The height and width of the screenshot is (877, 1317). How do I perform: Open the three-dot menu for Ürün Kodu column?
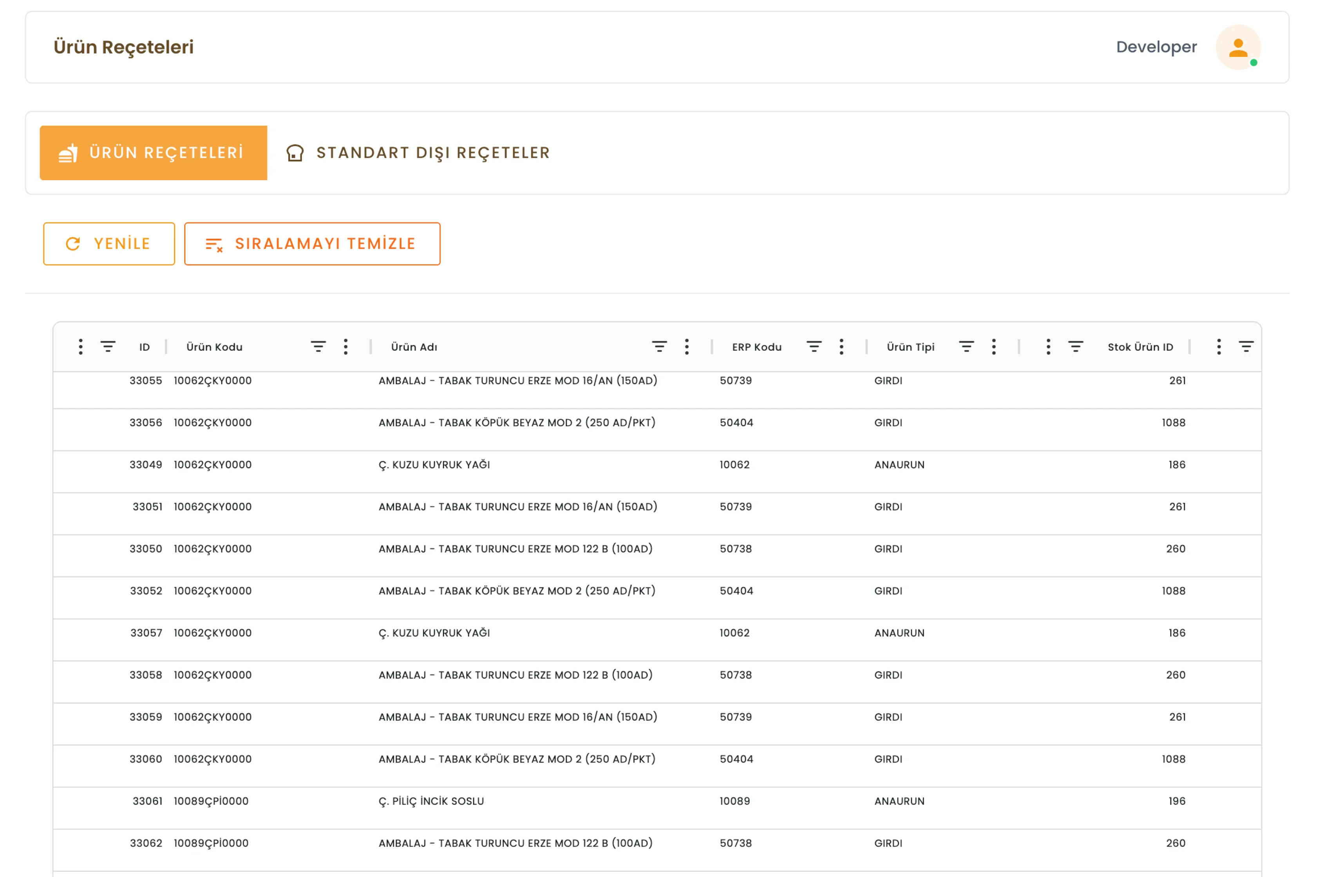tap(346, 347)
